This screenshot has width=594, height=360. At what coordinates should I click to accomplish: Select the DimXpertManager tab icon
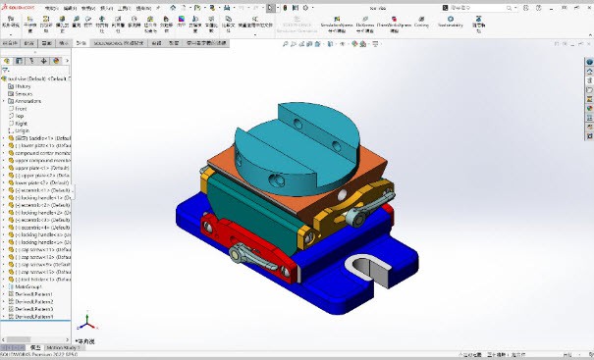click(44, 61)
